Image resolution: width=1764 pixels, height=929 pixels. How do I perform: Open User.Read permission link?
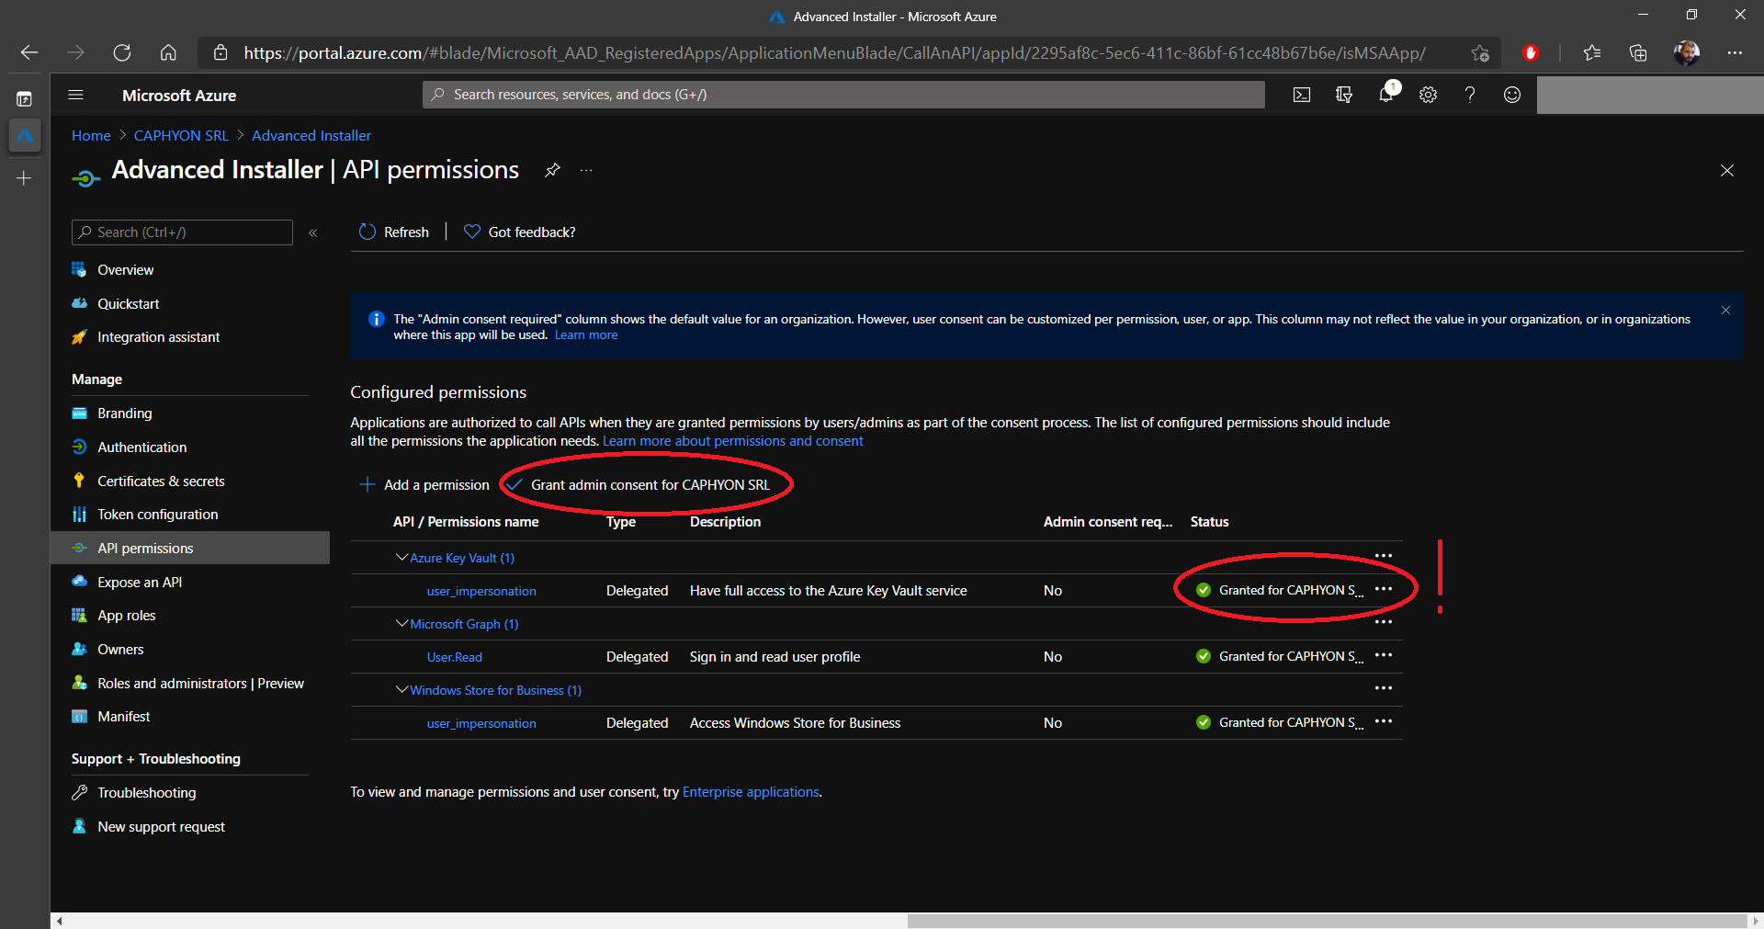tap(455, 657)
